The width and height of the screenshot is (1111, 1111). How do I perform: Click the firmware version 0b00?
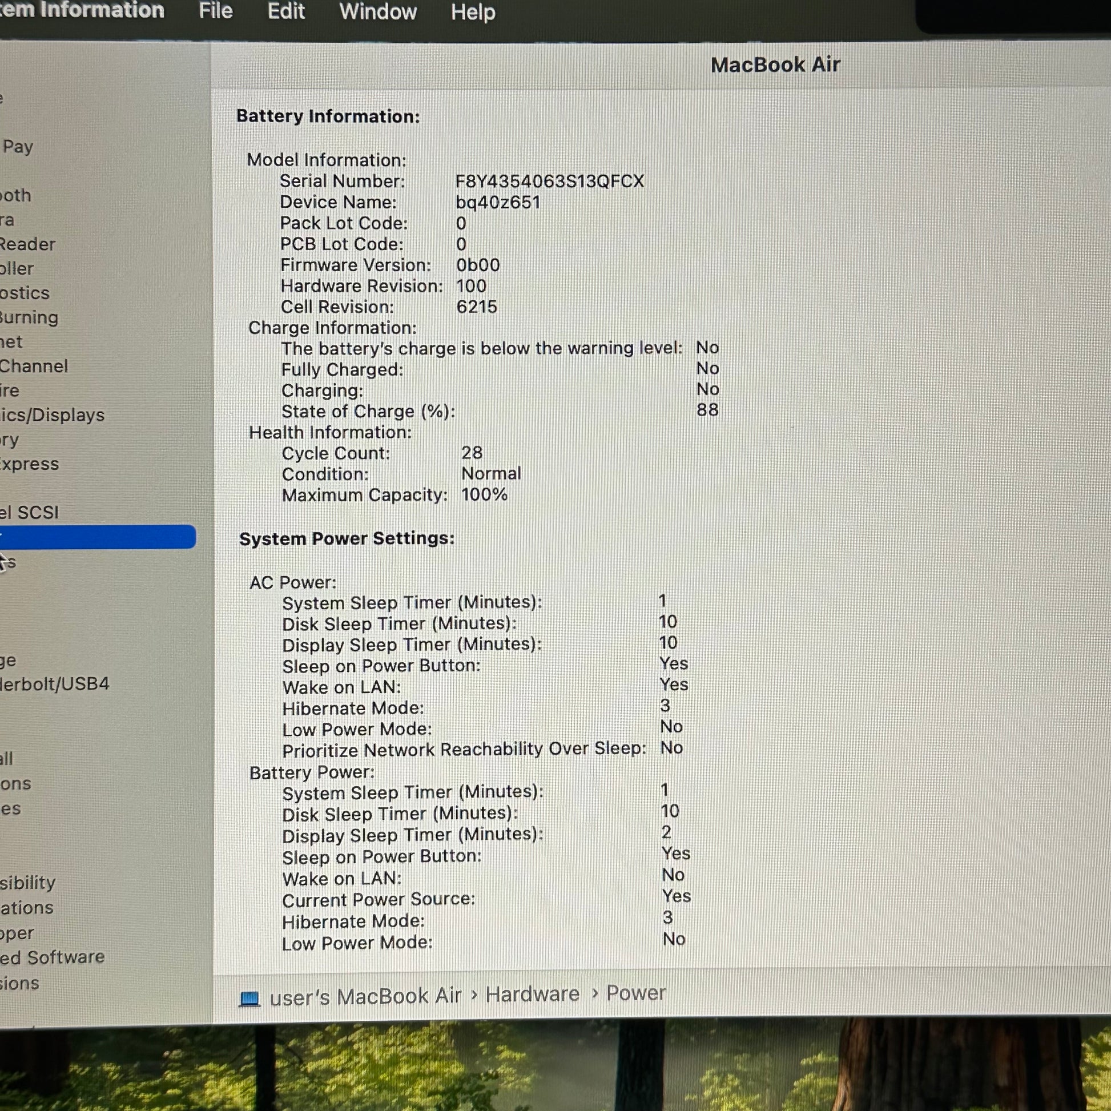tap(478, 265)
